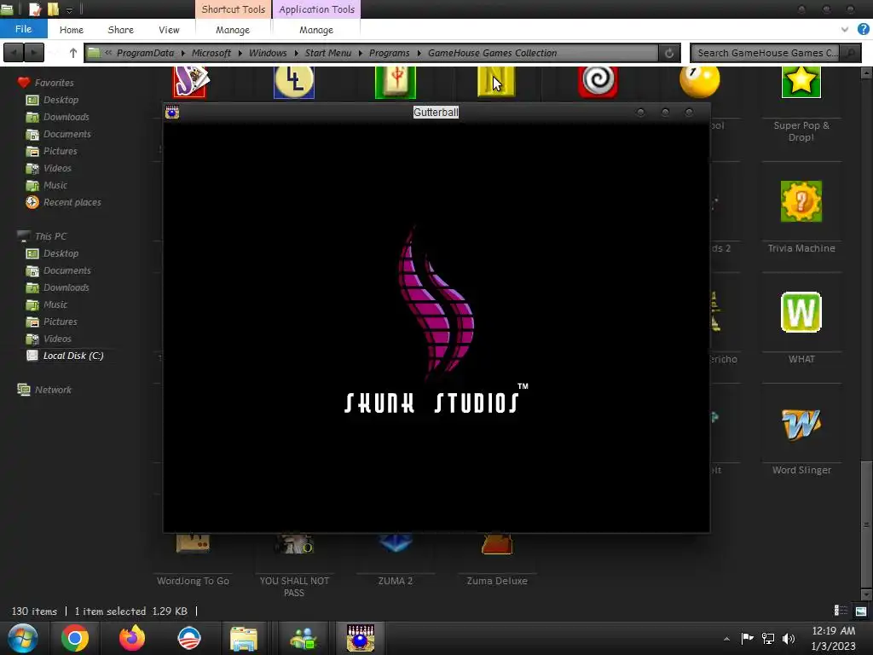Viewport: 873px width, 655px height.
Task: Select Manage tab under Application Tools
Action: pyautogui.click(x=316, y=30)
